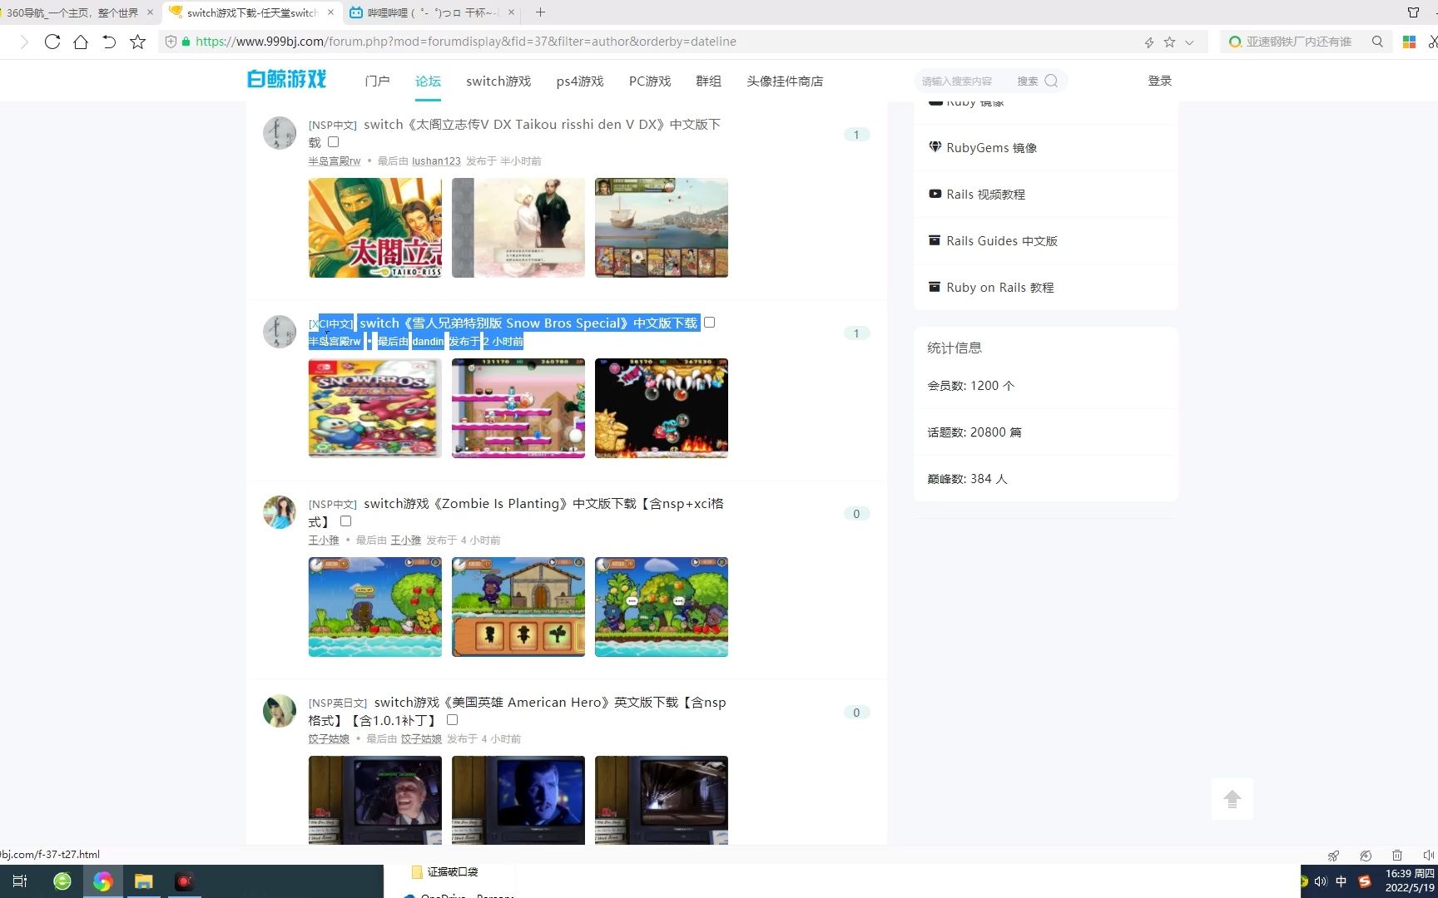This screenshot has height=898, width=1438.
Task: Click the lightning speed-mode icon in address bar
Action: [1149, 42]
